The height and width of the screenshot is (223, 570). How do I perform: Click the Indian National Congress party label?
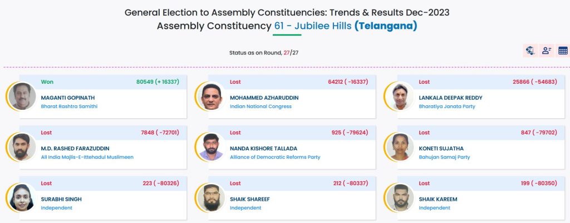(x=261, y=107)
